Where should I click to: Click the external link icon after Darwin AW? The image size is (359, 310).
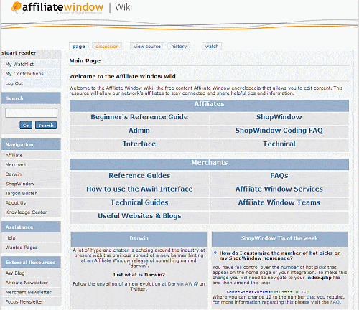196,284
